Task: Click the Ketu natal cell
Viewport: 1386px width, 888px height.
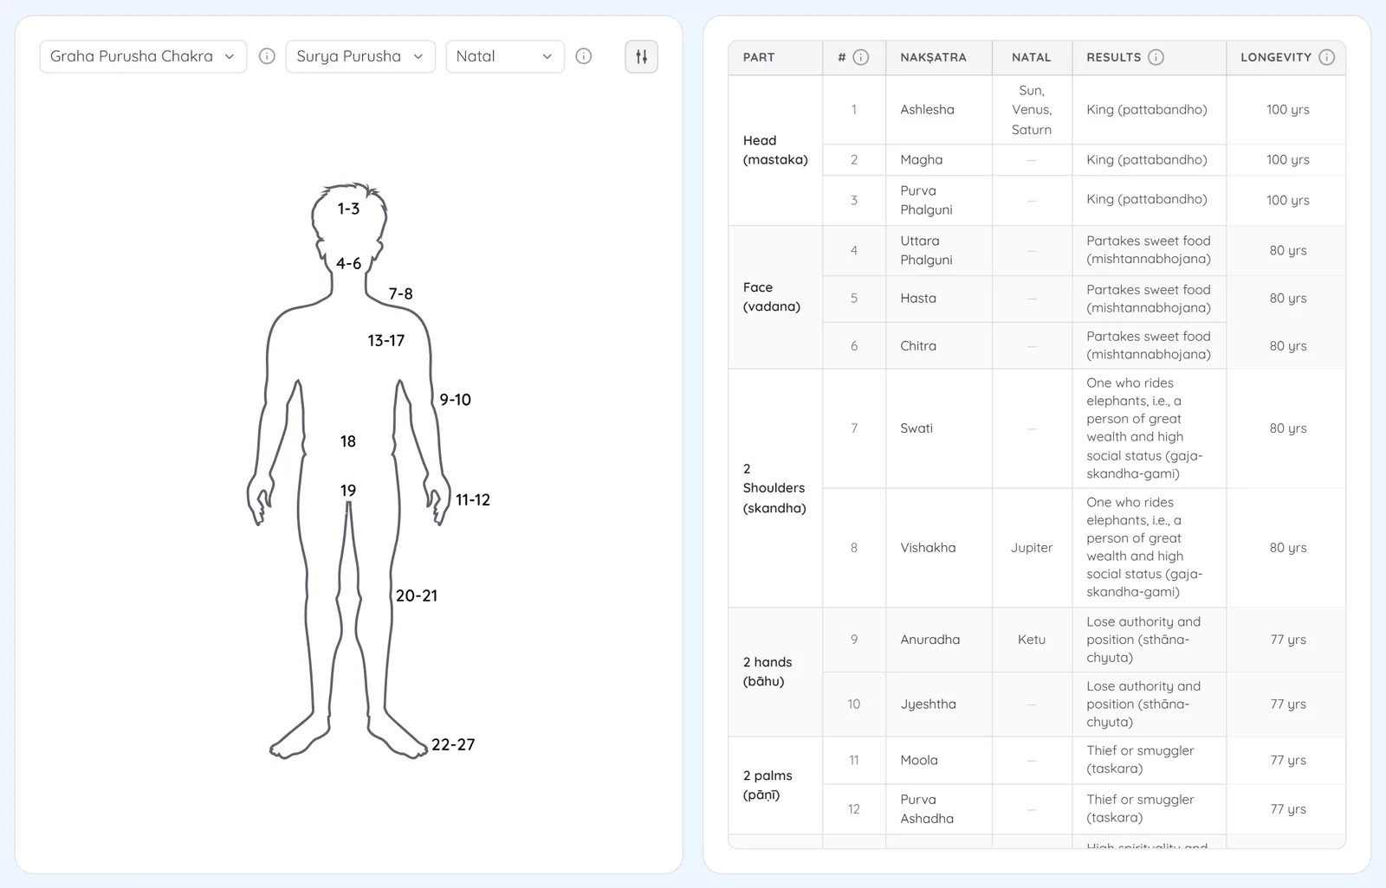Action: (x=1032, y=640)
